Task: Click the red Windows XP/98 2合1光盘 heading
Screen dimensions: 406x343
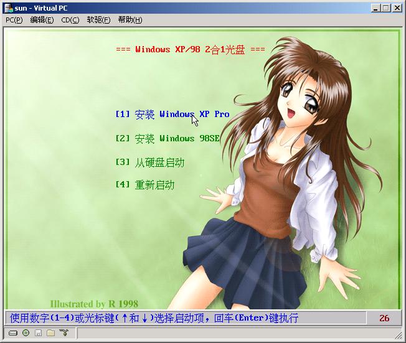Action: [x=191, y=49]
